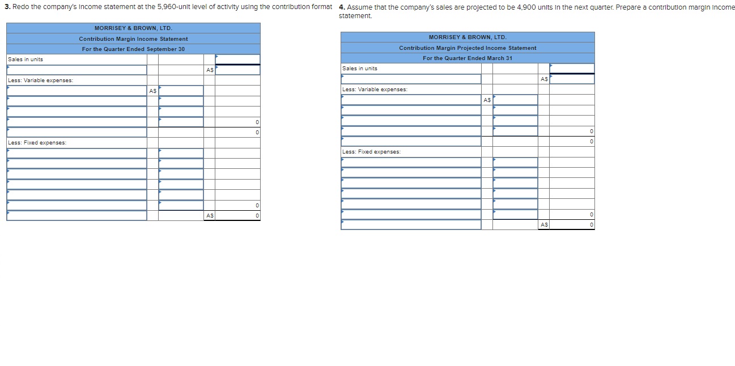Open first label box under "Less: Variable expenses:" in September statement
The image size is (735, 366).
point(77,91)
